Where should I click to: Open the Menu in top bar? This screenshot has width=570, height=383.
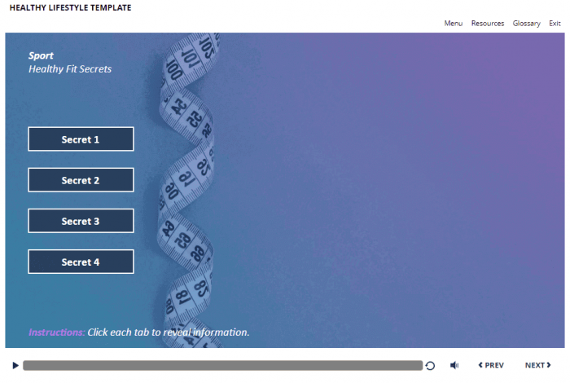click(453, 24)
